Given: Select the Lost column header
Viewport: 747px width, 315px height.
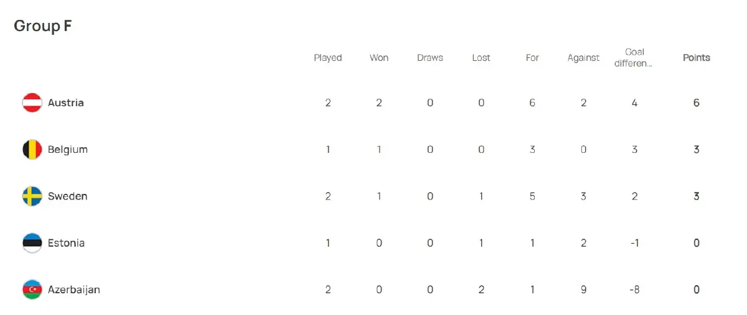Looking at the screenshot, I should pos(481,58).
